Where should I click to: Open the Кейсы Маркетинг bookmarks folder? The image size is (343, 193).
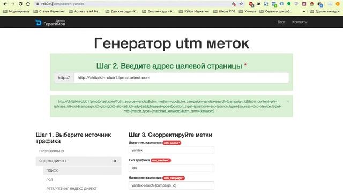click(194, 11)
